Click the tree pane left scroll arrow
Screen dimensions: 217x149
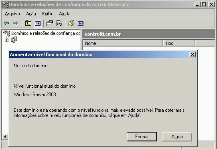(x=5, y=137)
